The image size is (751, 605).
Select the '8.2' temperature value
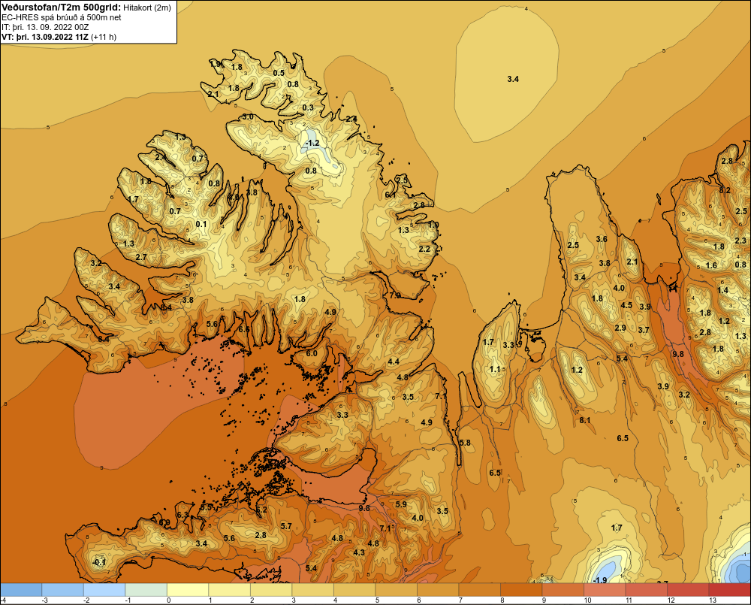point(725,190)
